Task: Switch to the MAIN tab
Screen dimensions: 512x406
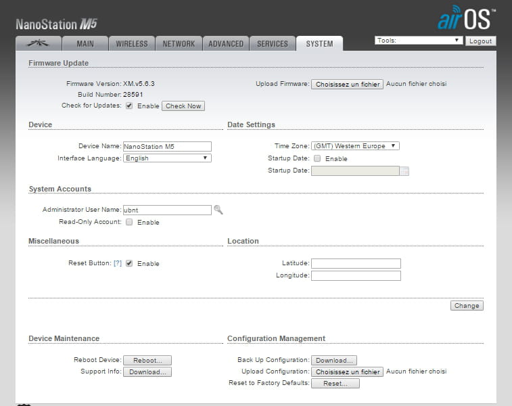Action: point(85,43)
